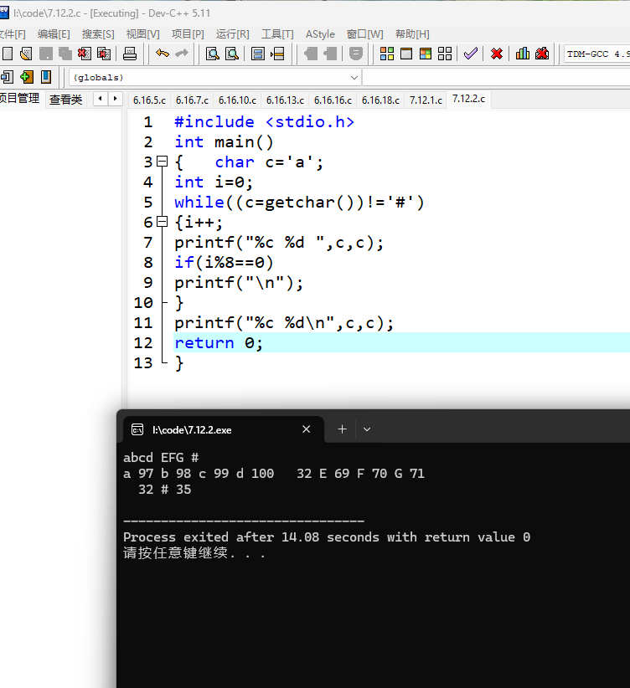This screenshot has width=630, height=688.
Task: Undo the last edit with the toolbar arrow
Action: [163, 54]
